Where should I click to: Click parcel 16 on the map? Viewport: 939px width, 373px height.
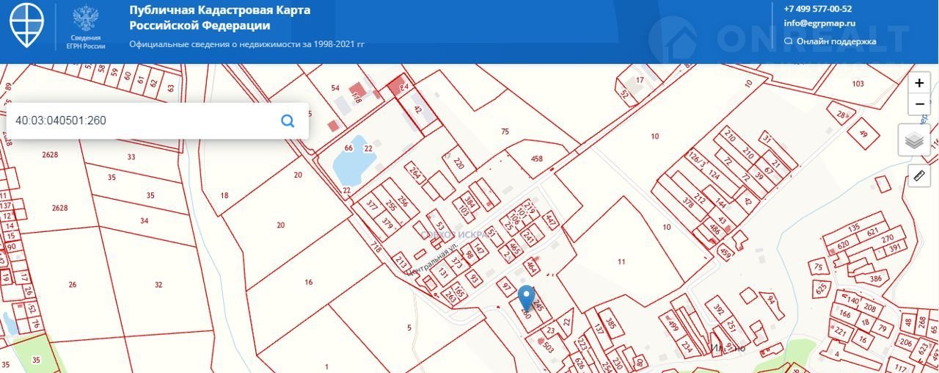[x=308, y=282]
